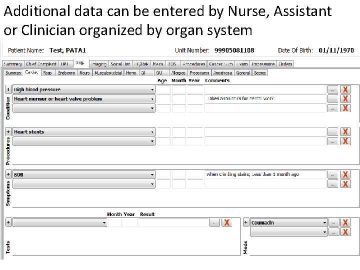Click the Comments field for High blood pressure
360x270 pixels.
tap(265, 89)
